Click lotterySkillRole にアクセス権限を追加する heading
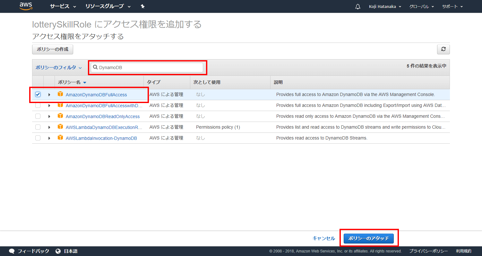This screenshot has width=482, height=256. pyautogui.click(x=117, y=24)
